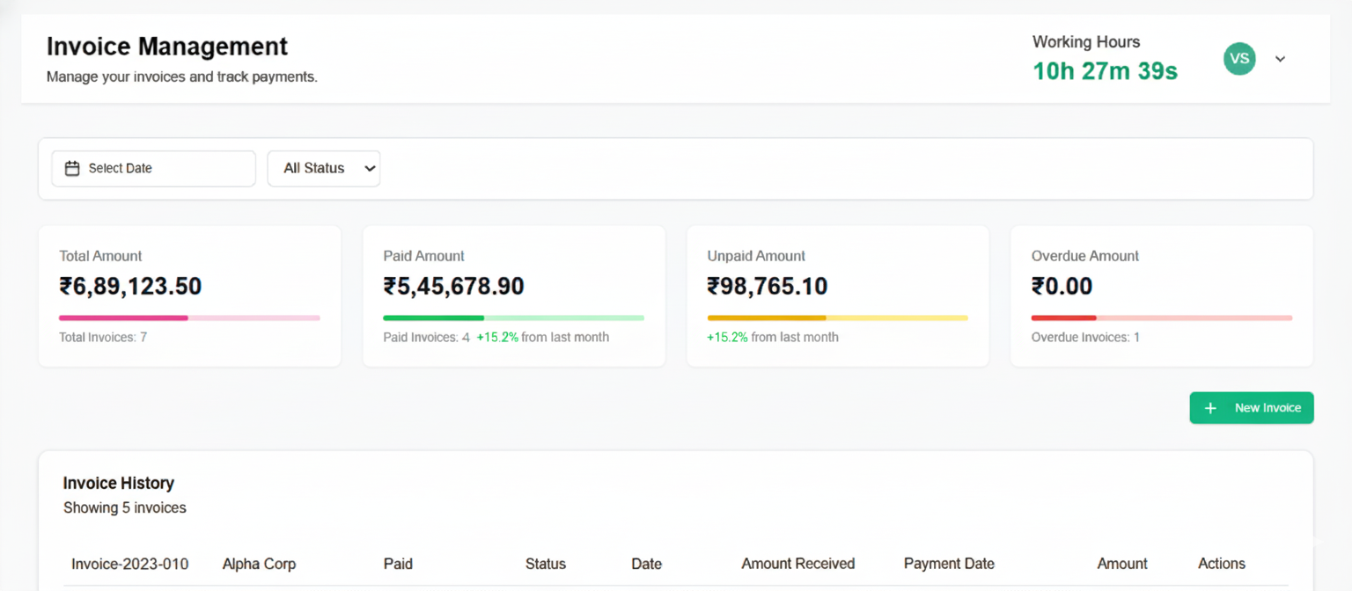Screen dimensions: 1352x591
Task: Click the Invoice History heading
Action: (118, 483)
